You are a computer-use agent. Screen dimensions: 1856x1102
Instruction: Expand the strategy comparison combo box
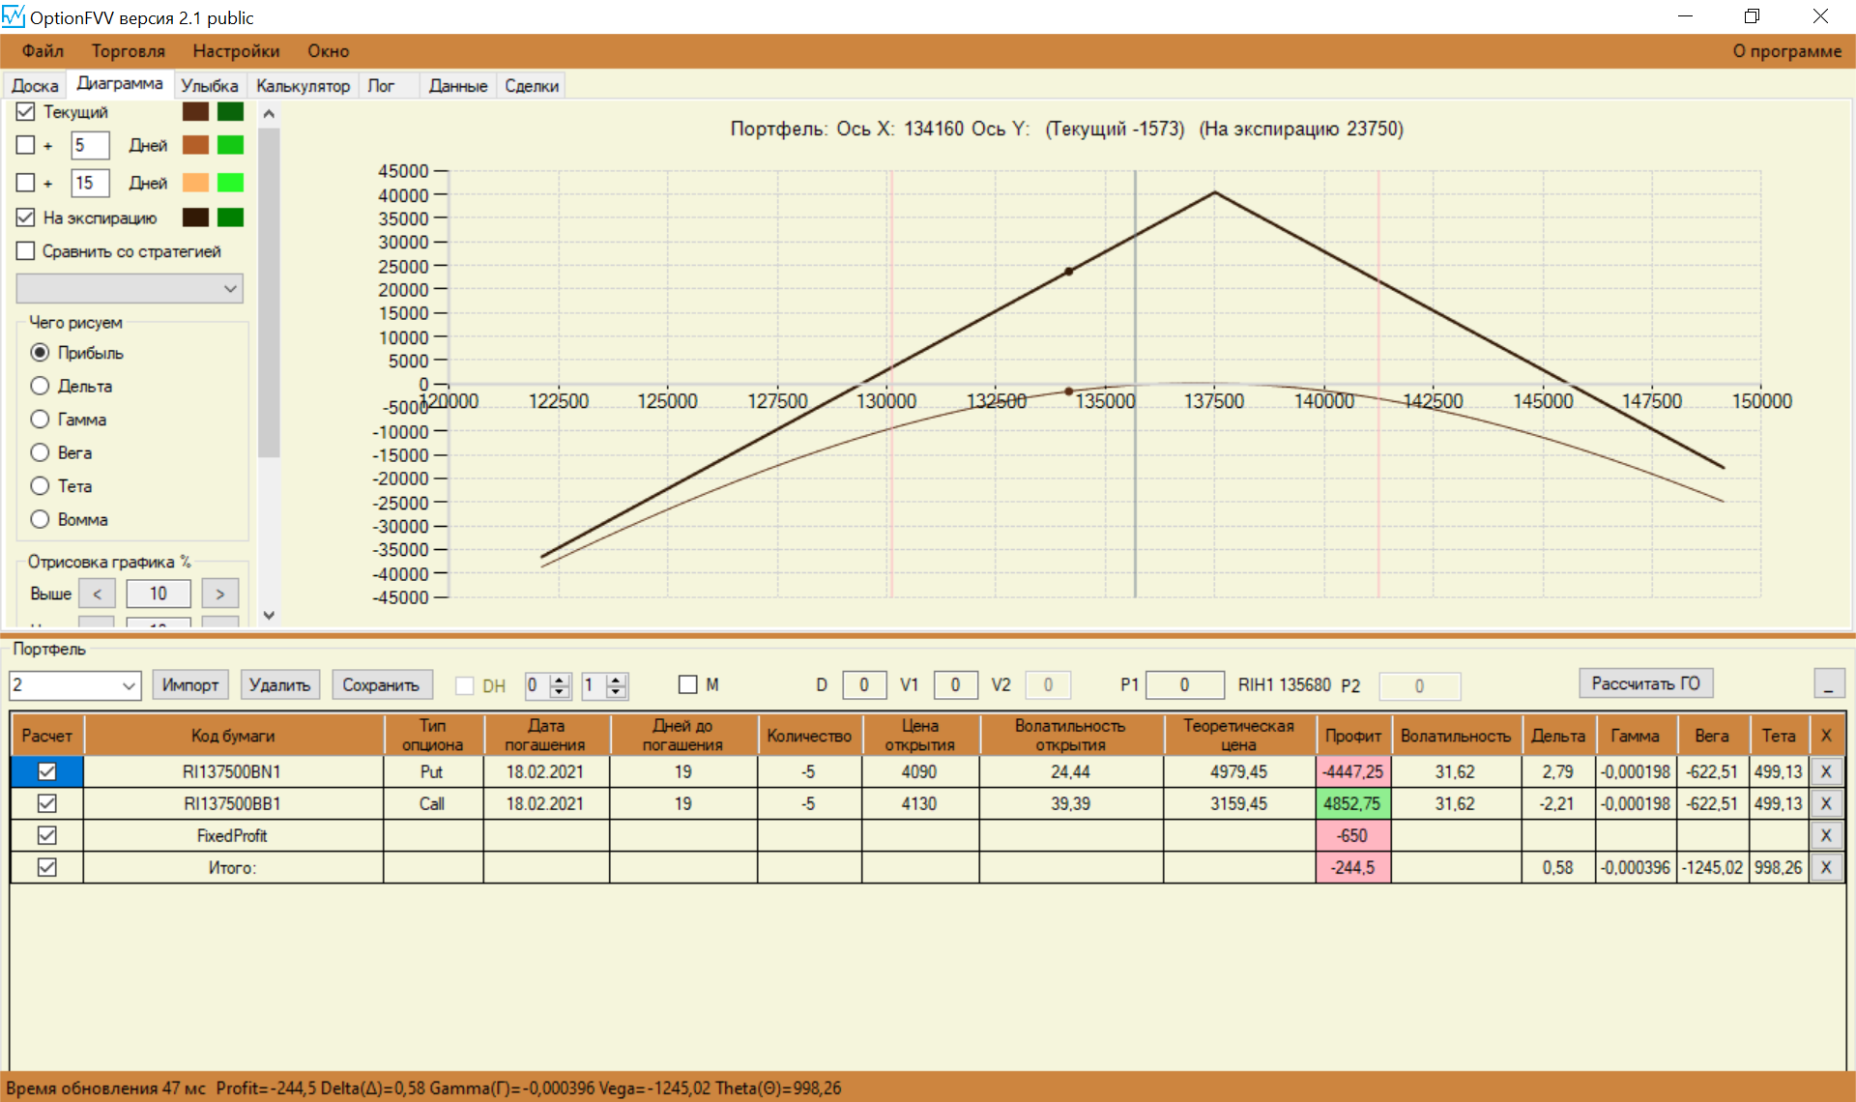click(x=230, y=288)
